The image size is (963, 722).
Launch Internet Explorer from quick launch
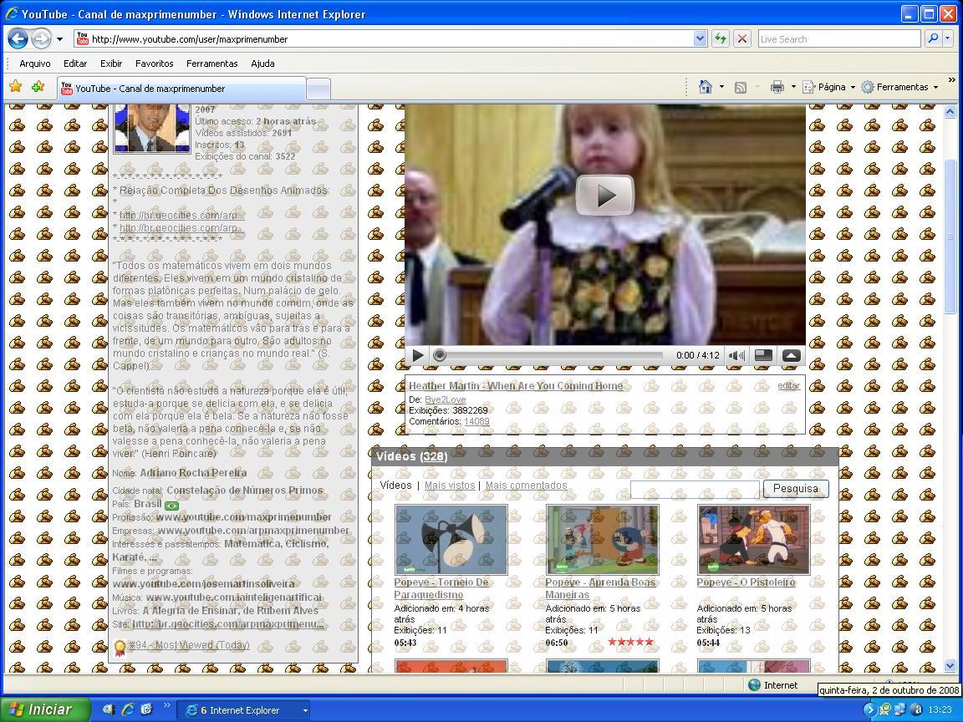click(128, 709)
